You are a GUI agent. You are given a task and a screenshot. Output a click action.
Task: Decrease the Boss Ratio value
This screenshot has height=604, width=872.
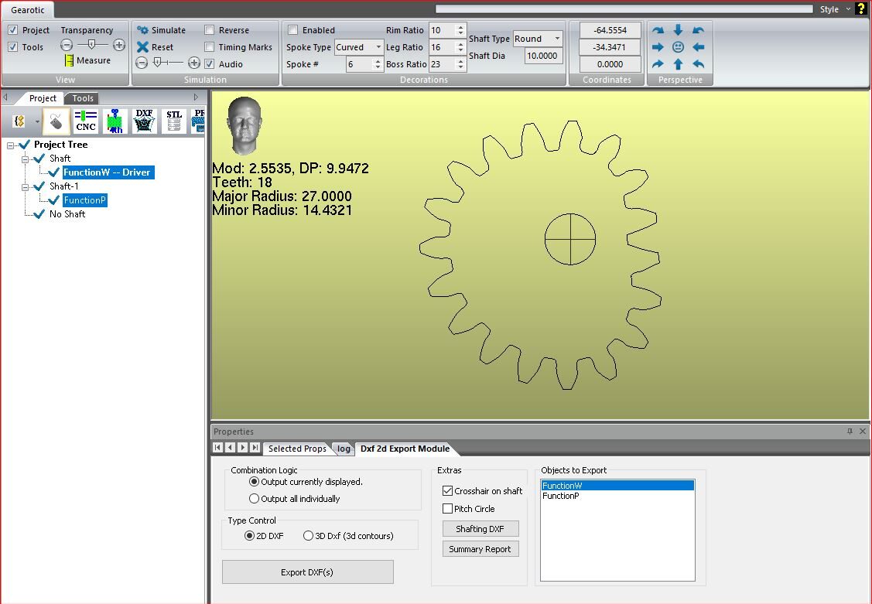pyautogui.click(x=460, y=67)
